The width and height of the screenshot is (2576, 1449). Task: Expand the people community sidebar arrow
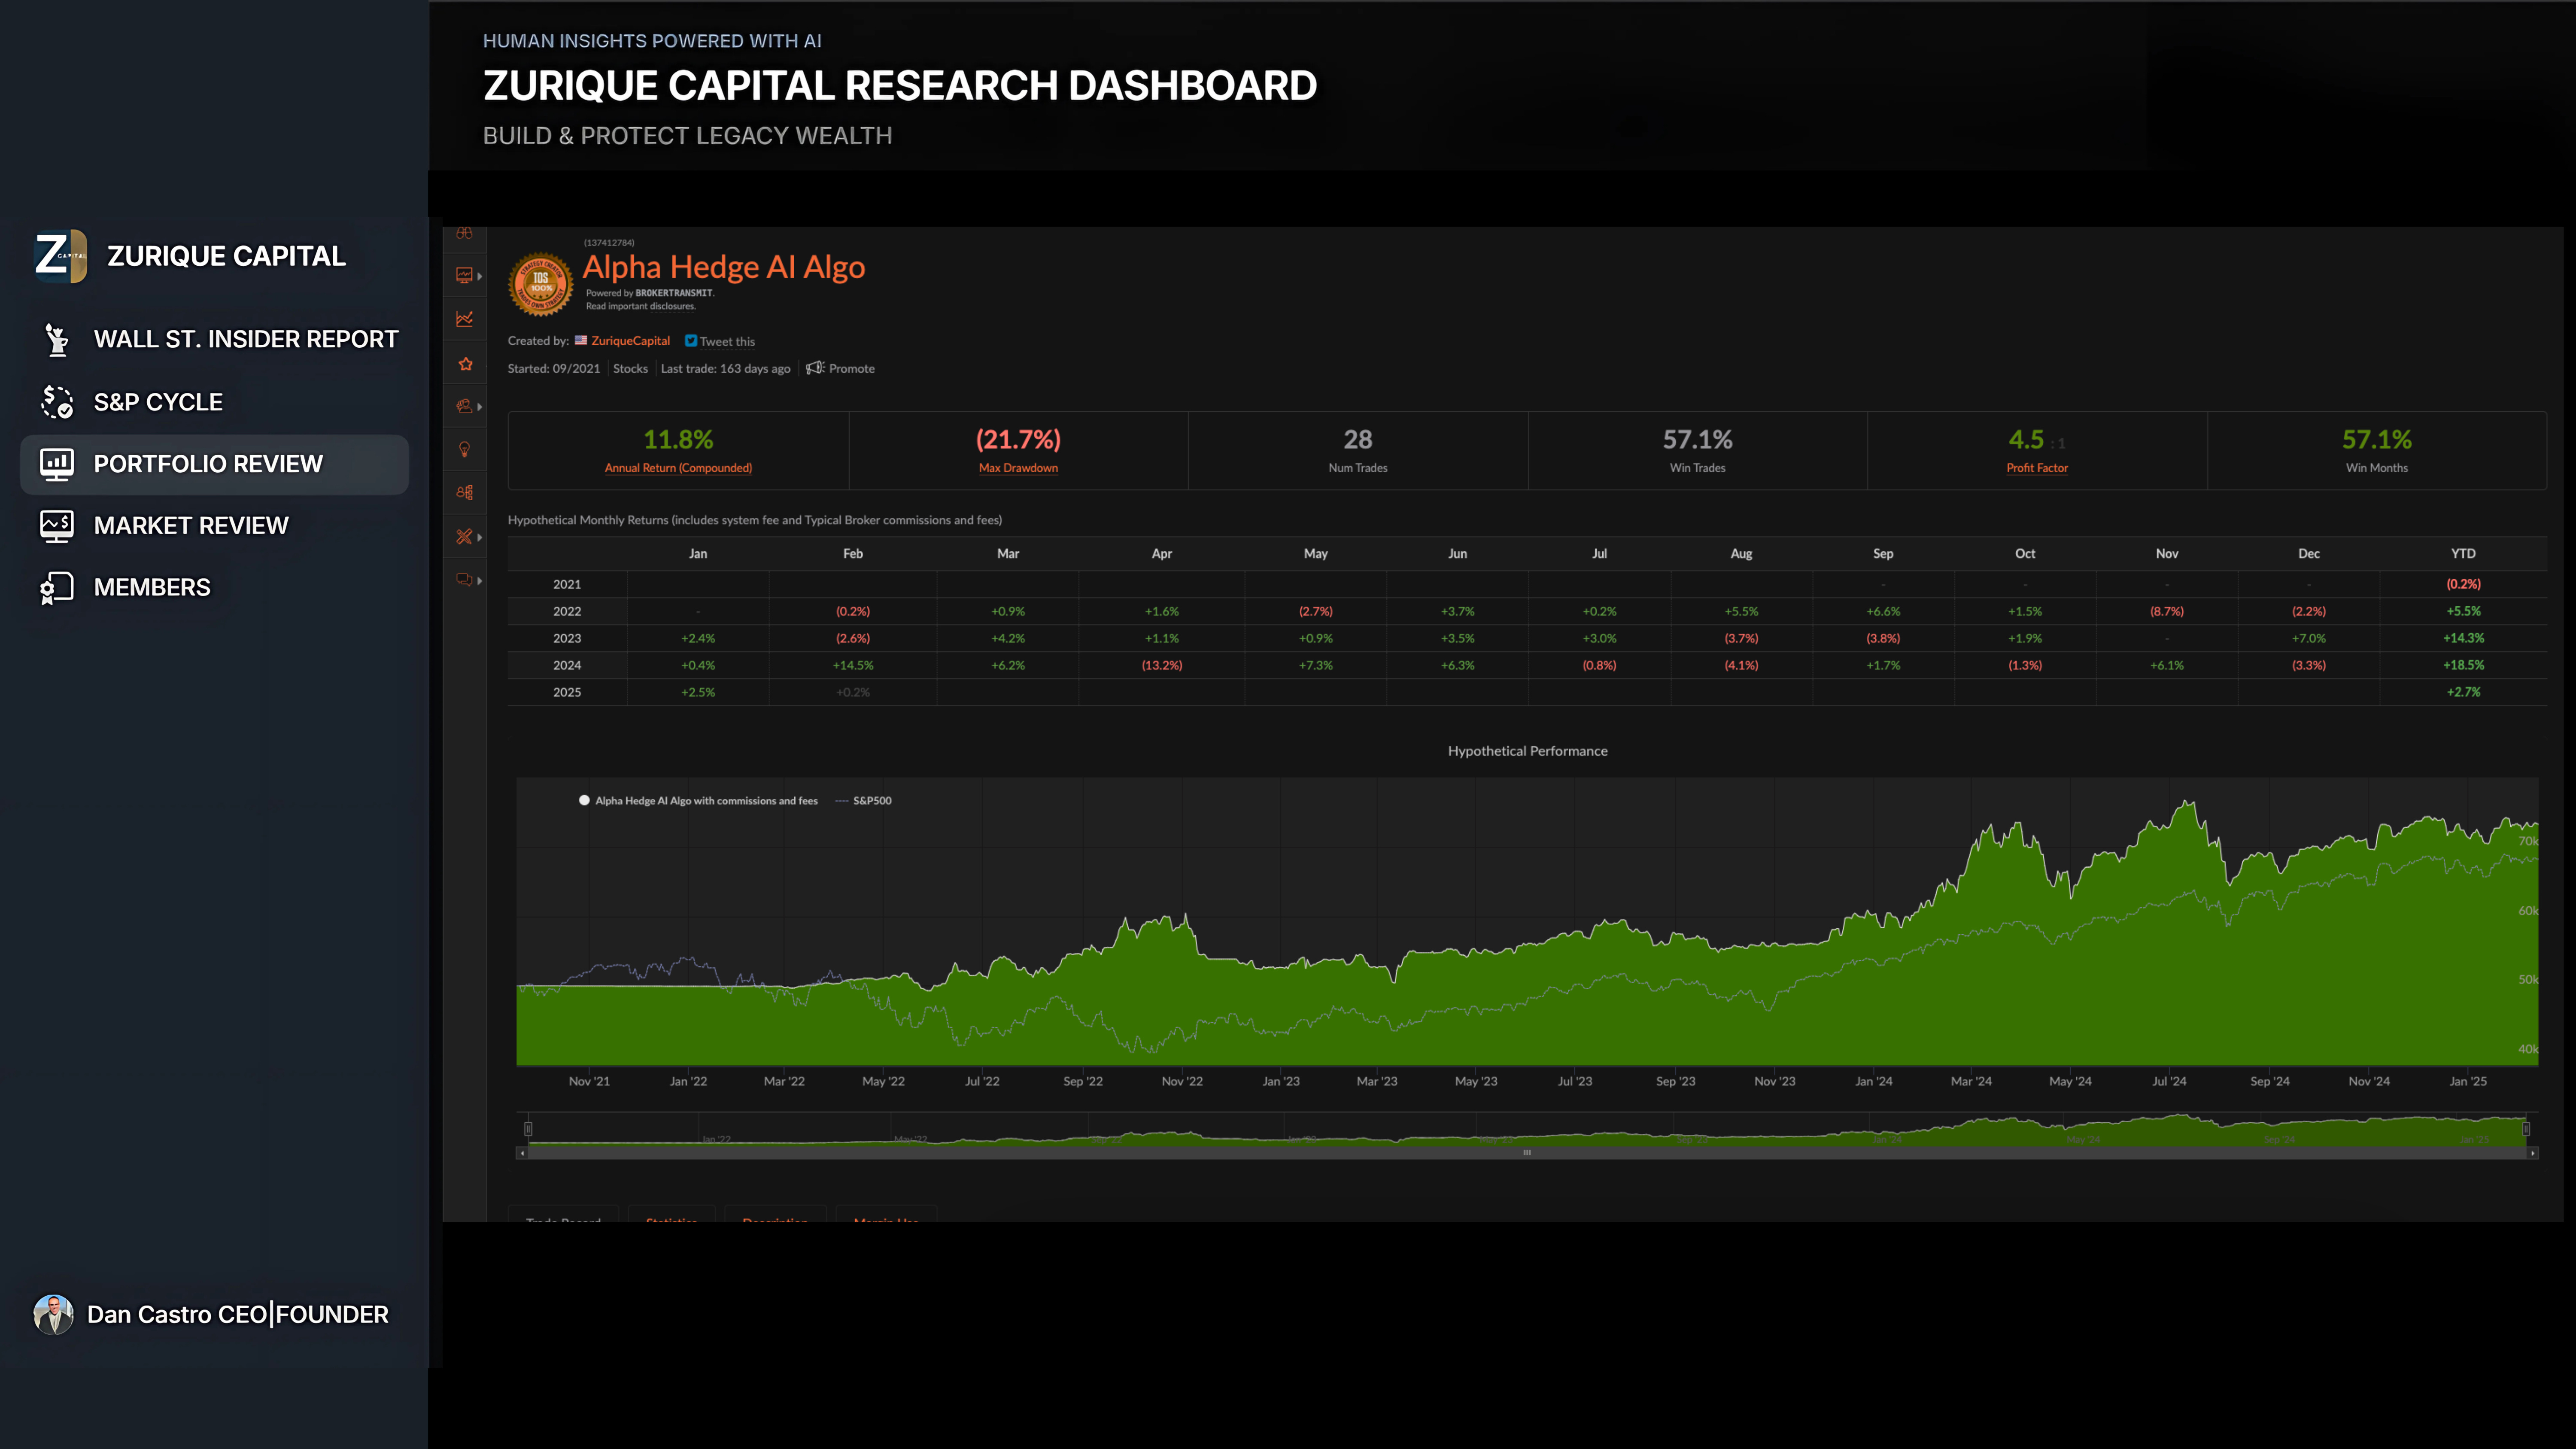(480, 406)
